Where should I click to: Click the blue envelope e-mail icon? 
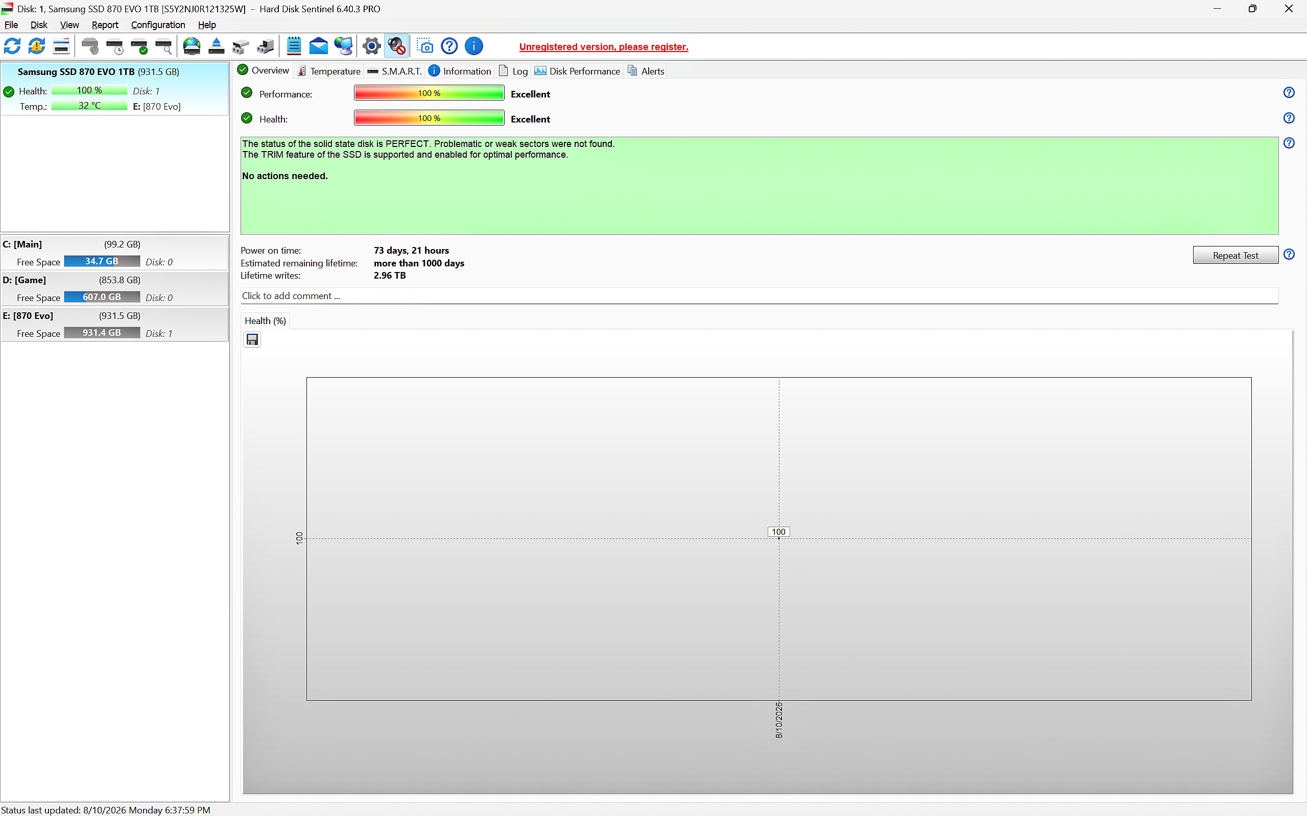319,46
